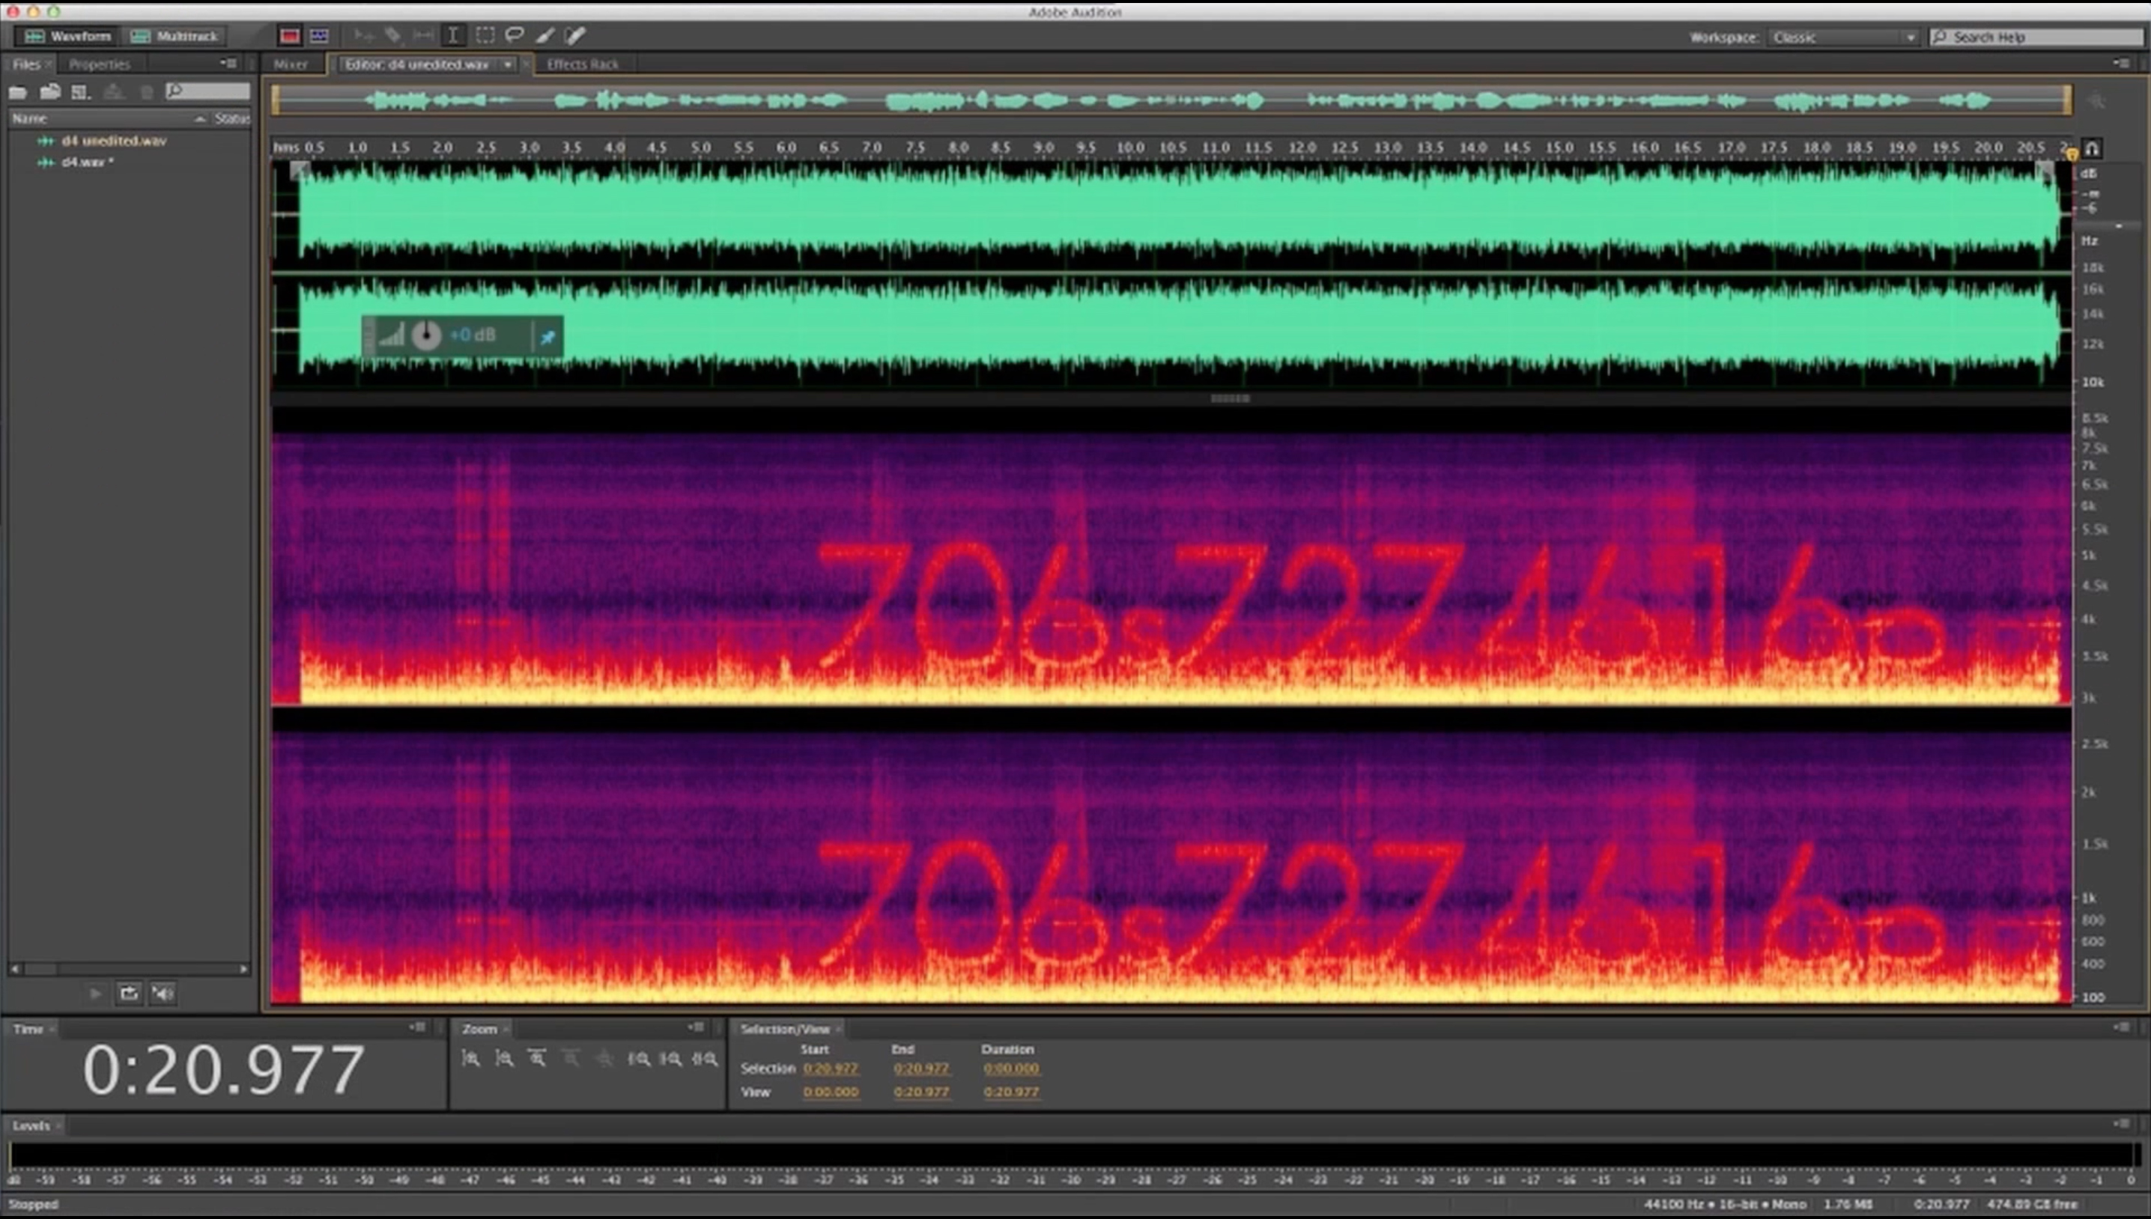Select the Marquee Selection tool
Image resolution: width=2151 pixels, height=1219 pixels.
click(485, 35)
